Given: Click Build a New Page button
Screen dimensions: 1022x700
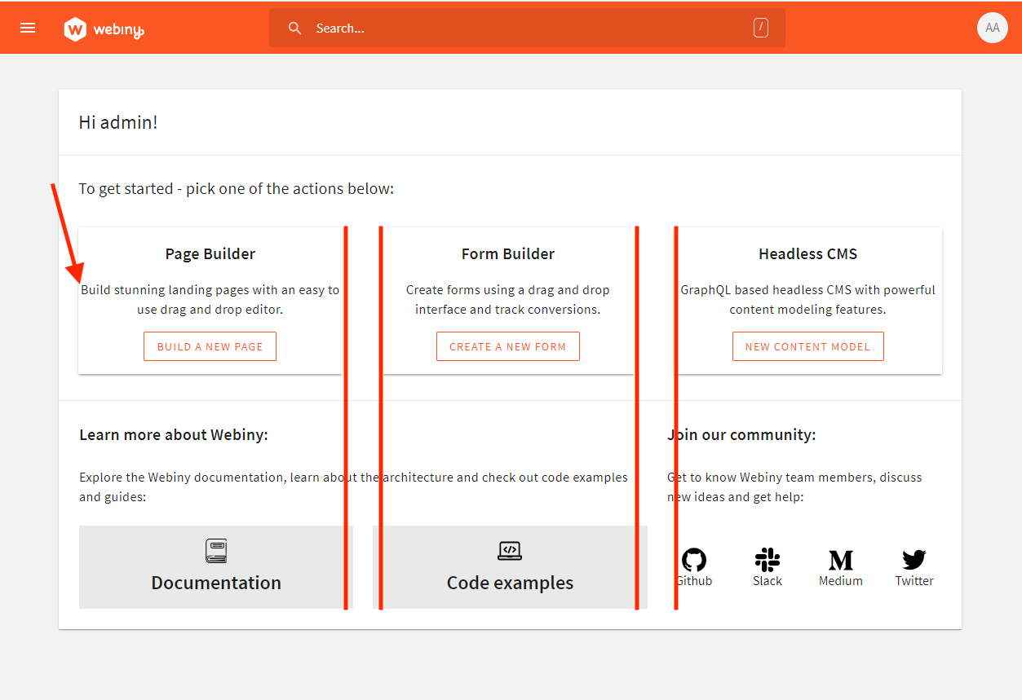Looking at the screenshot, I should pyautogui.click(x=210, y=346).
